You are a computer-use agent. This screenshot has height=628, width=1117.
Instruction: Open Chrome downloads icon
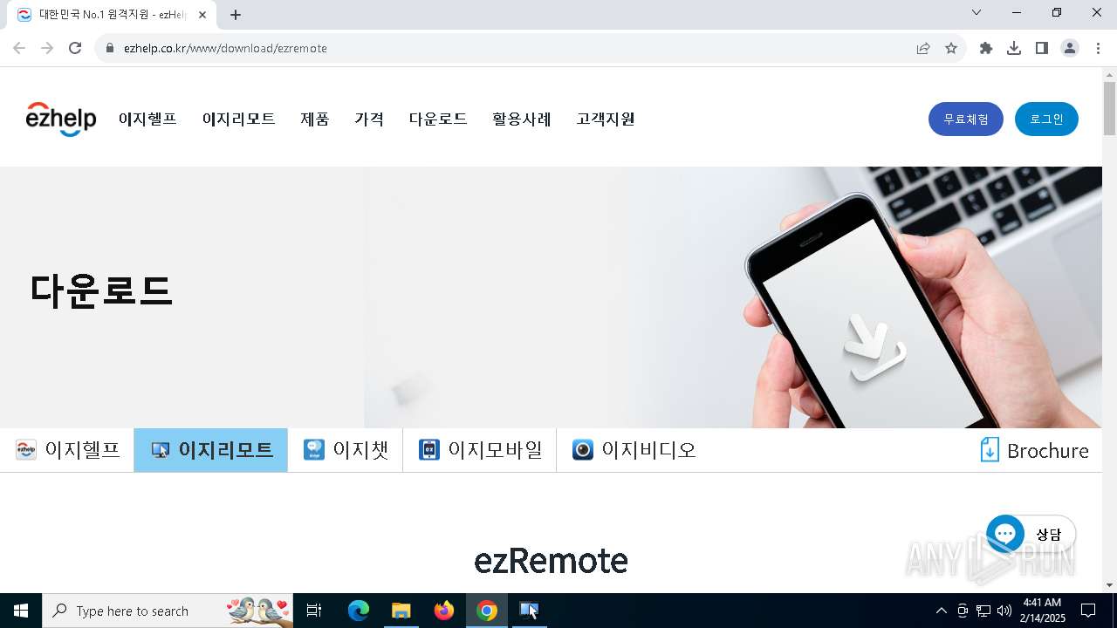click(1014, 48)
